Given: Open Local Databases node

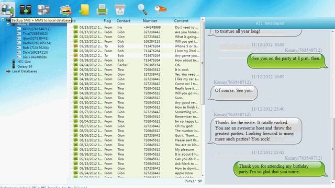Looking at the screenshot, I should point(25,71).
